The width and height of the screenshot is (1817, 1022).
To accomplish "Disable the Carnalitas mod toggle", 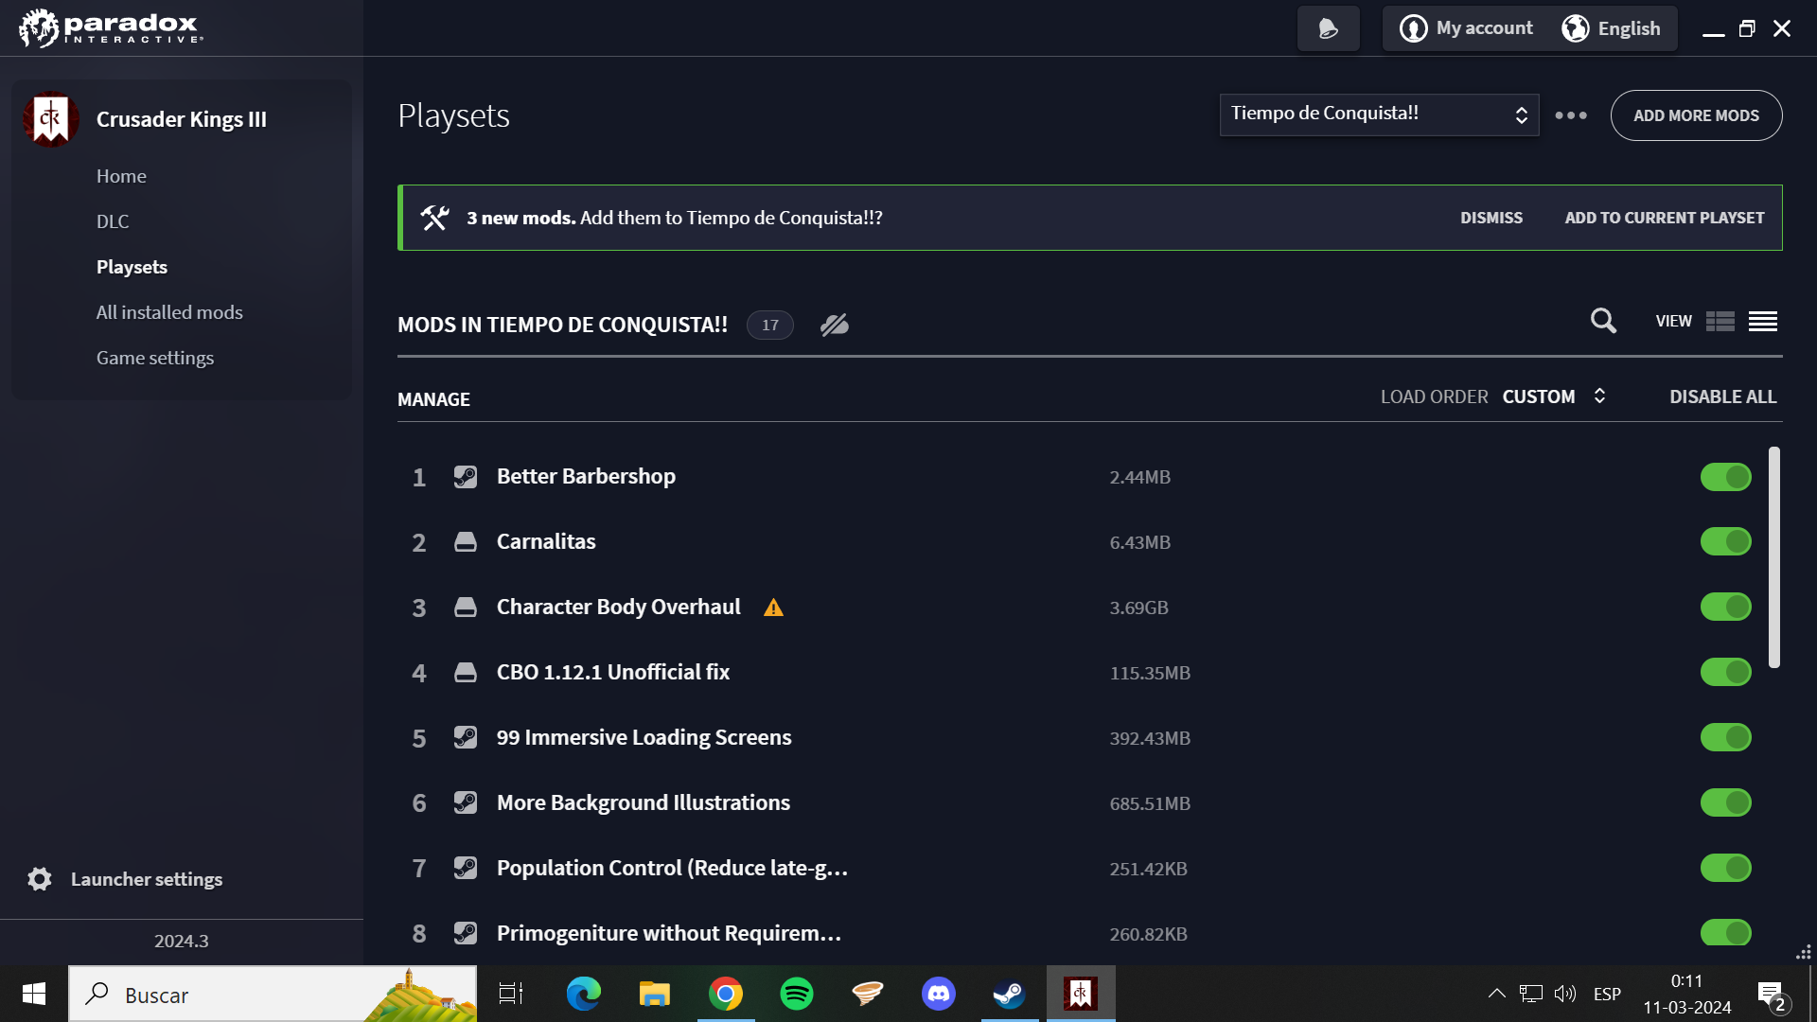I will pyautogui.click(x=1726, y=541).
